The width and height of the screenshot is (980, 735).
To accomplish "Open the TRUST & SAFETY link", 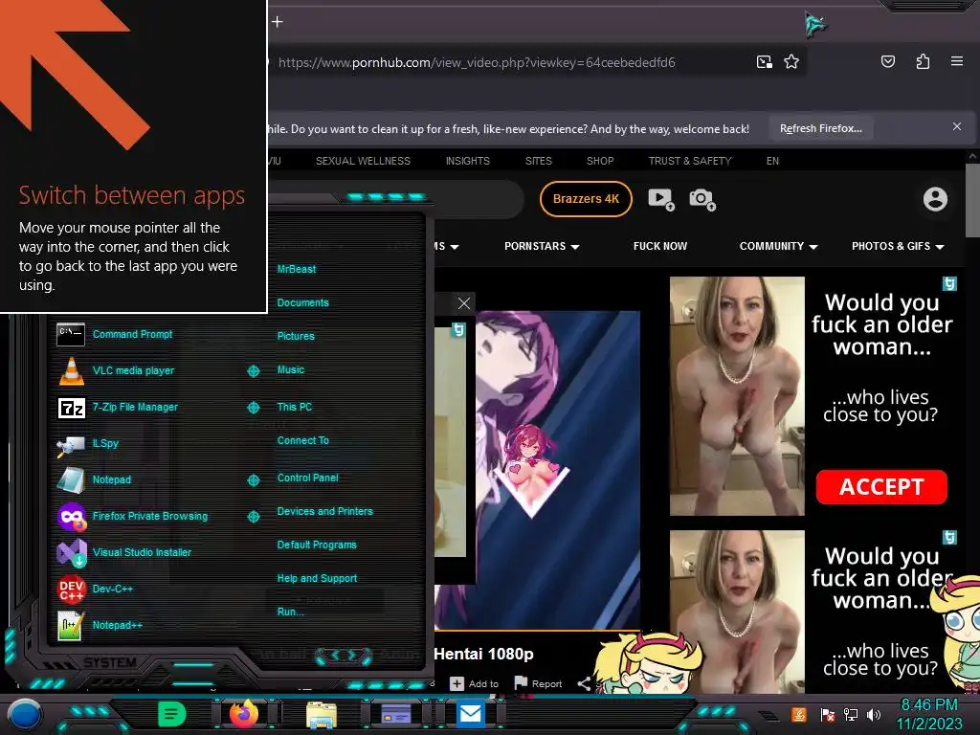I will [690, 161].
